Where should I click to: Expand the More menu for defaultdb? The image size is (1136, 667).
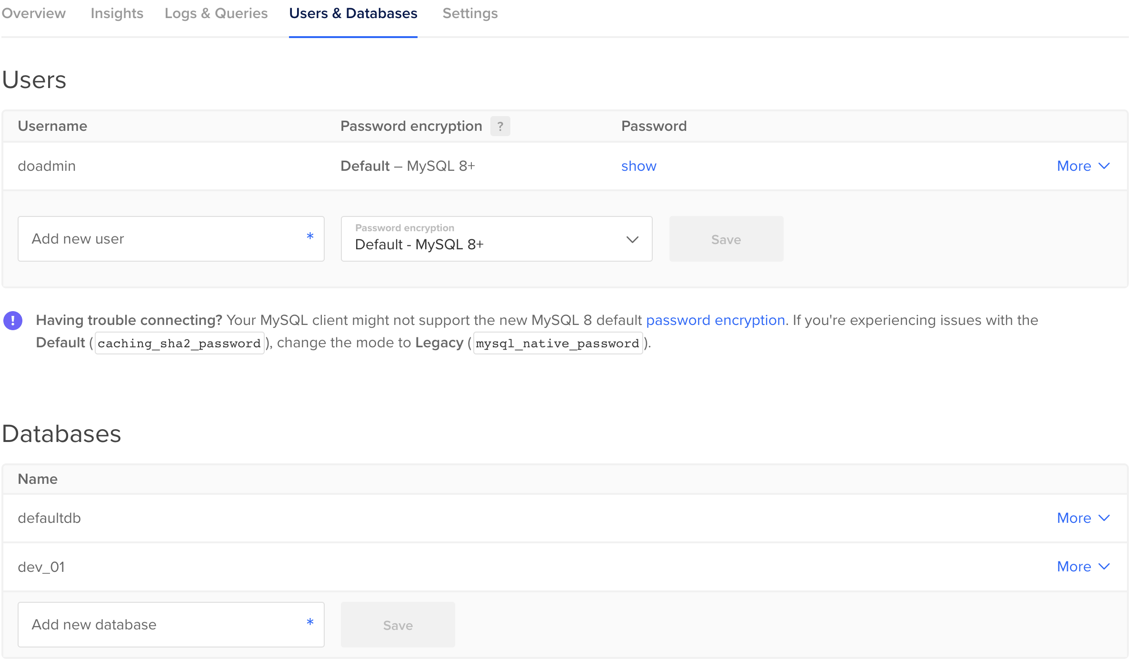1083,518
